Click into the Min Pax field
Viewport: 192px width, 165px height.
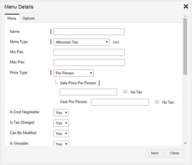coord(89,52)
